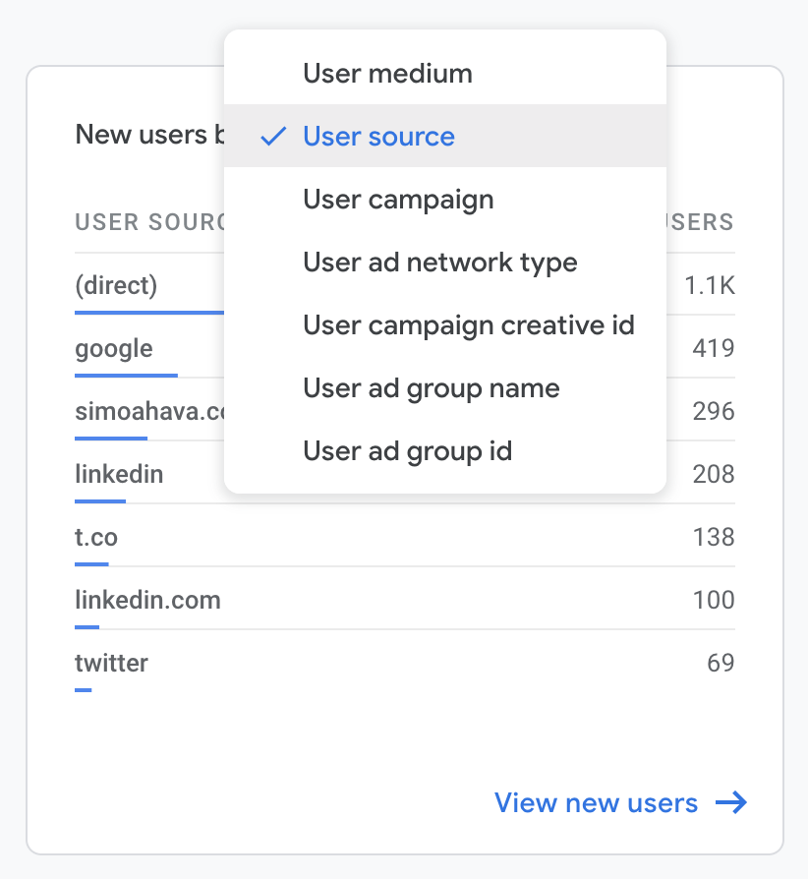Screen dimensions: 808x879
Task: Click the blue bar under (direct)
Action: 147,313
